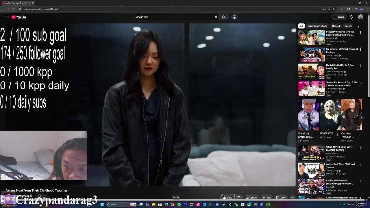The width and height of the screenshot is (370, 208).
Task: Reload the page in Chrome
Action: coord(13,9)
